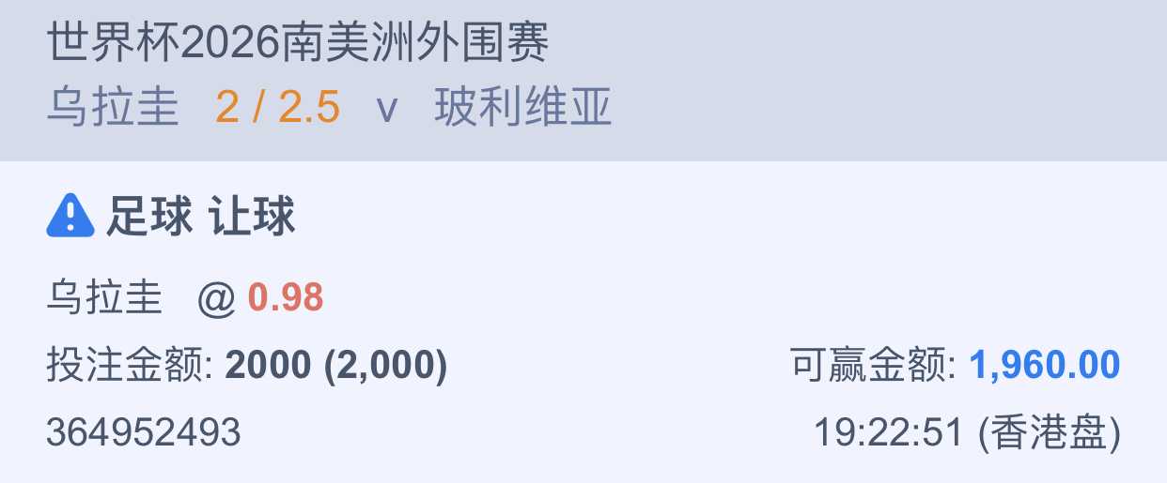Select the 乌拉圭 team name in header

113,108
